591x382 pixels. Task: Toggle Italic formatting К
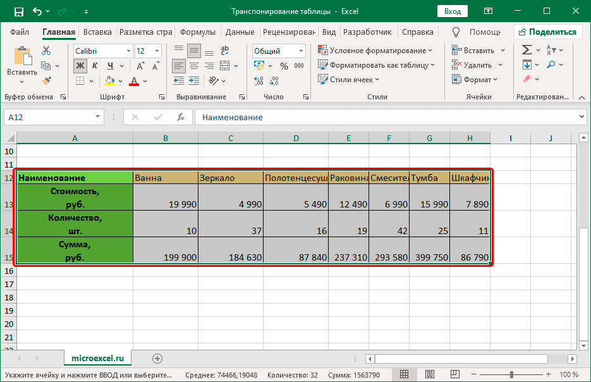point(95,66)
